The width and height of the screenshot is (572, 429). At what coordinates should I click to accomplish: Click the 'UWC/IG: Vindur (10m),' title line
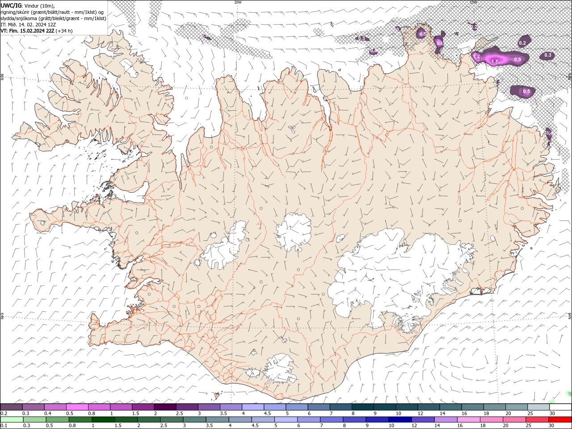pos(28,5)
